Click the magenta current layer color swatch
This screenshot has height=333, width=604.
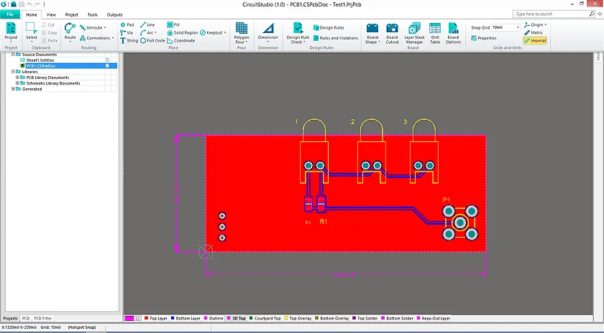point(129,319)
